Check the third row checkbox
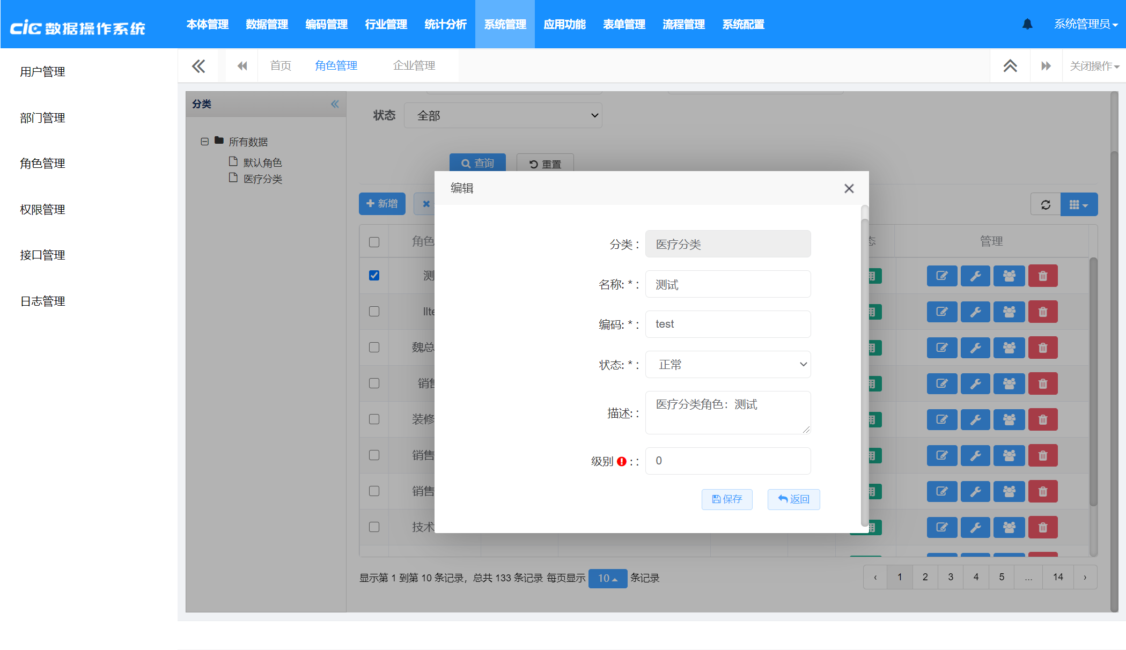This screenshot has width=1126, height=650. (x=374, y=347)
